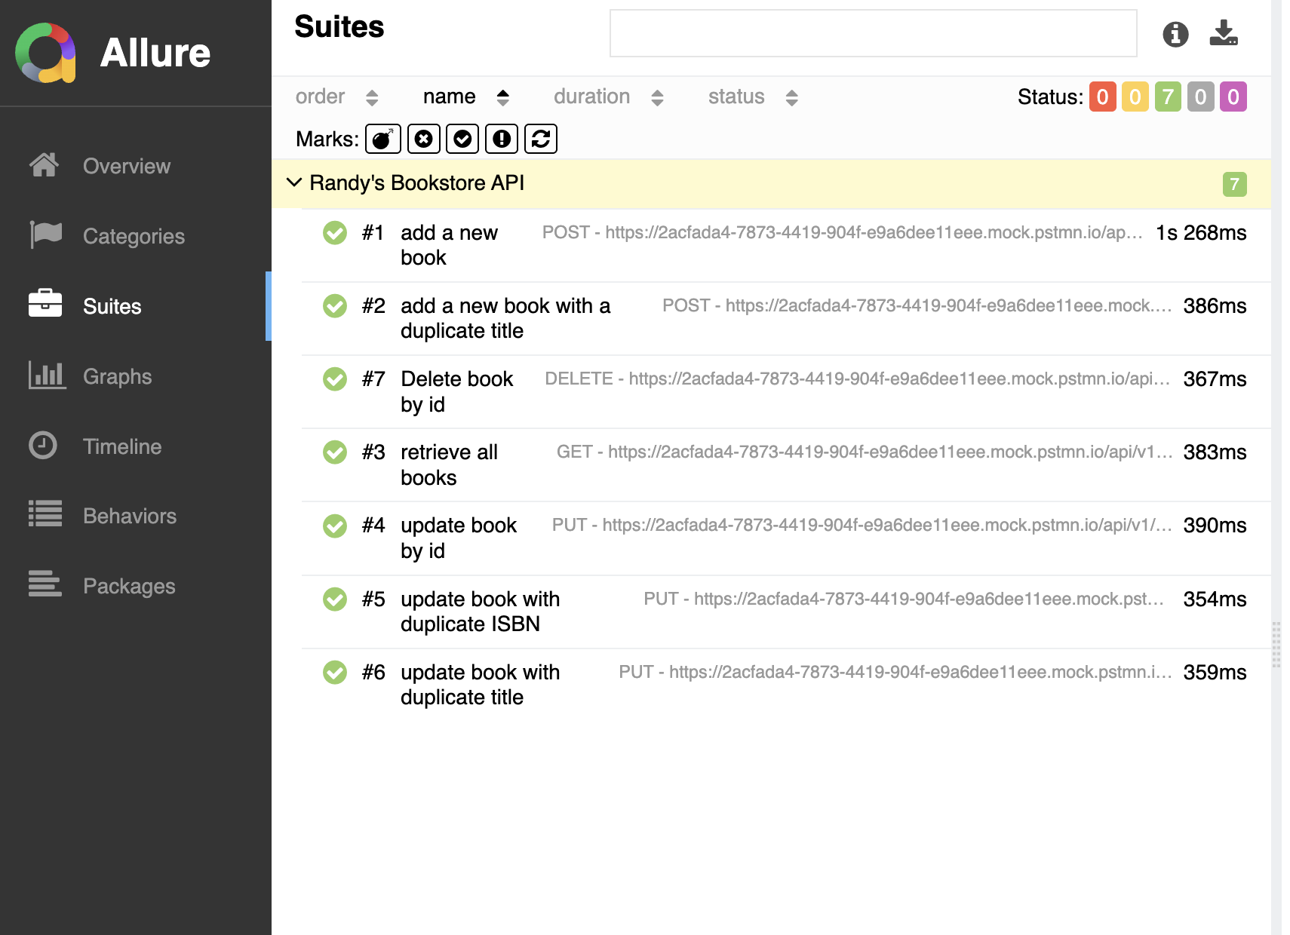Open 'add a new book with a duplicate title'

click(786, 318)
